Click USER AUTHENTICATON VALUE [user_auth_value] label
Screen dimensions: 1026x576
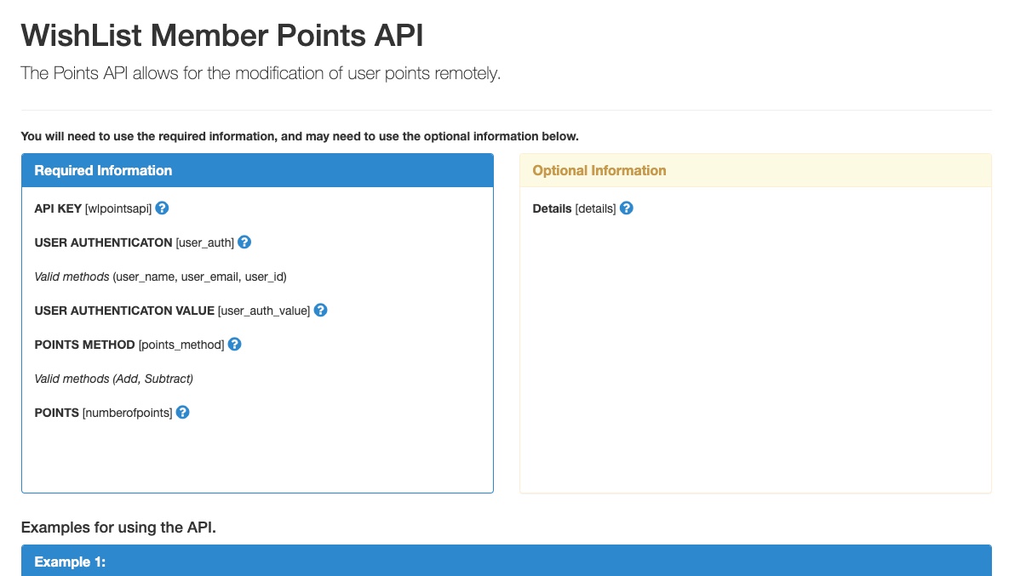click(172, 311)
